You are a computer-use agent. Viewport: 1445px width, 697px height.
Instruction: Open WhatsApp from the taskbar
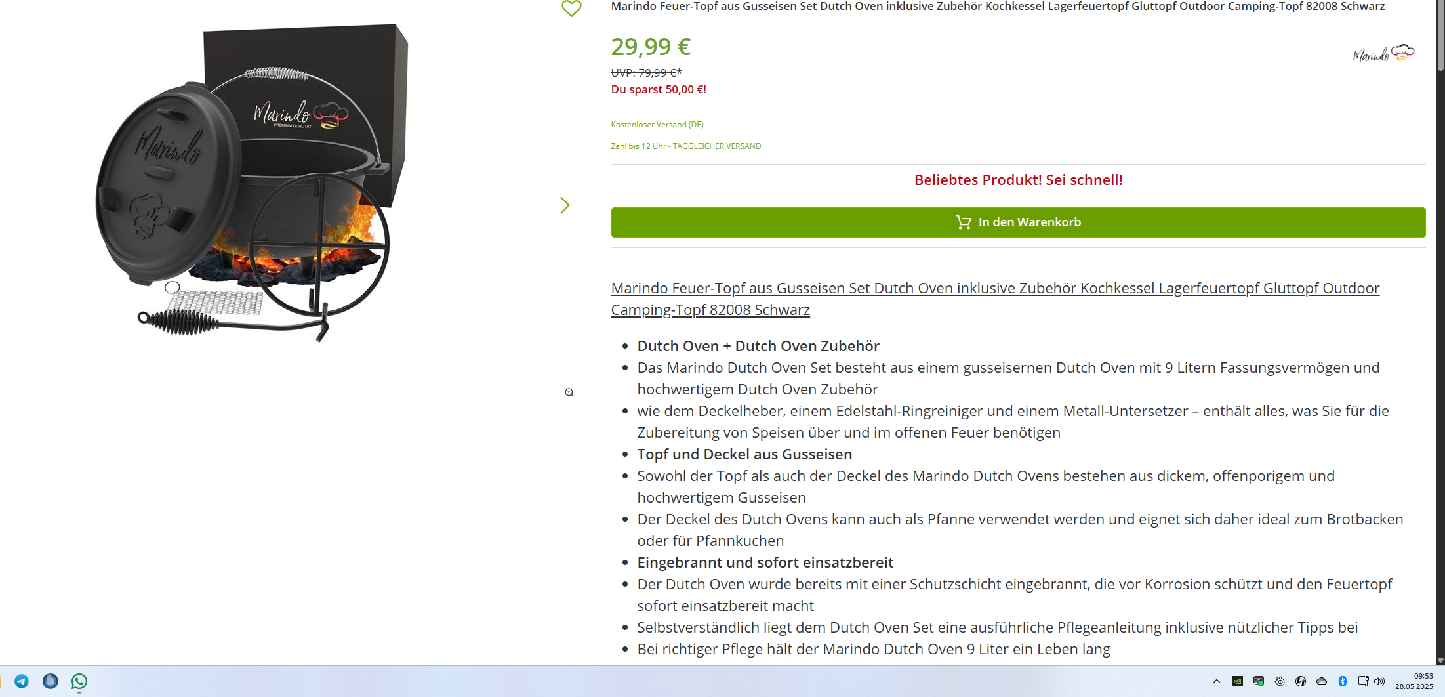tap(79, 681)
